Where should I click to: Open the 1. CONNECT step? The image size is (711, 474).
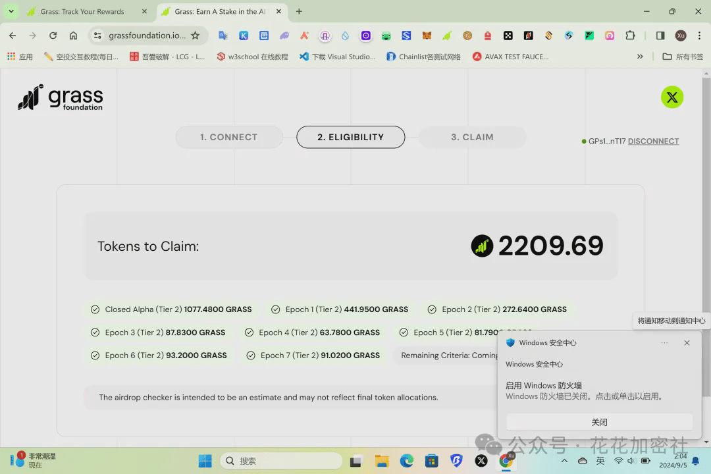point(228,137)
